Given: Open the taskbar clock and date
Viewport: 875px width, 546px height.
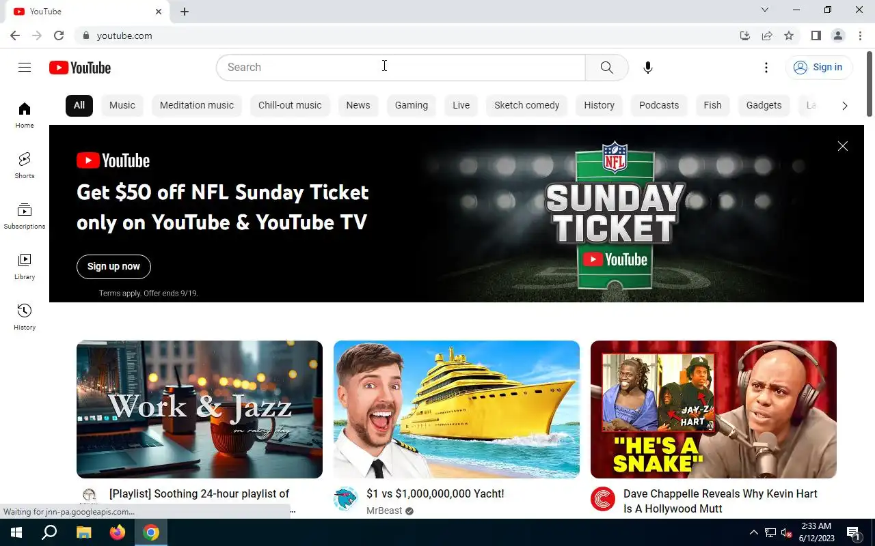Looking at the screenshot, I should (817, 532).
